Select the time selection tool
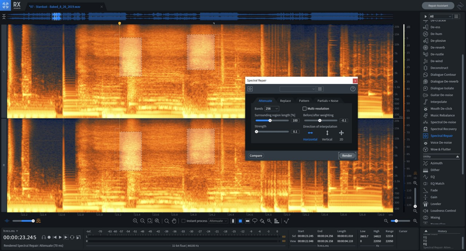Viewport: 466px width, 251px height. pos(233,221)
